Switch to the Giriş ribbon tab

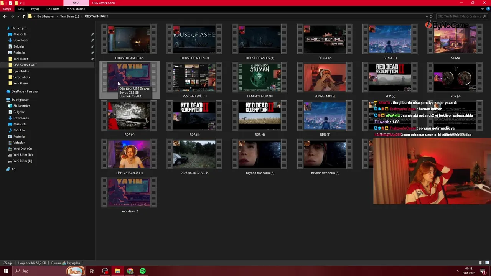pos(21,9)
